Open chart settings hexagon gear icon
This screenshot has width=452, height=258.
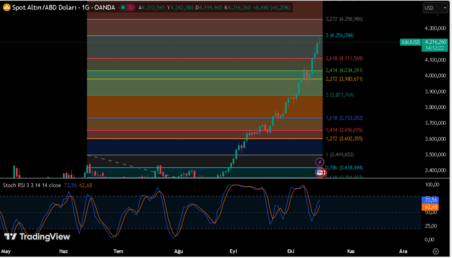[x=436, y=251]
